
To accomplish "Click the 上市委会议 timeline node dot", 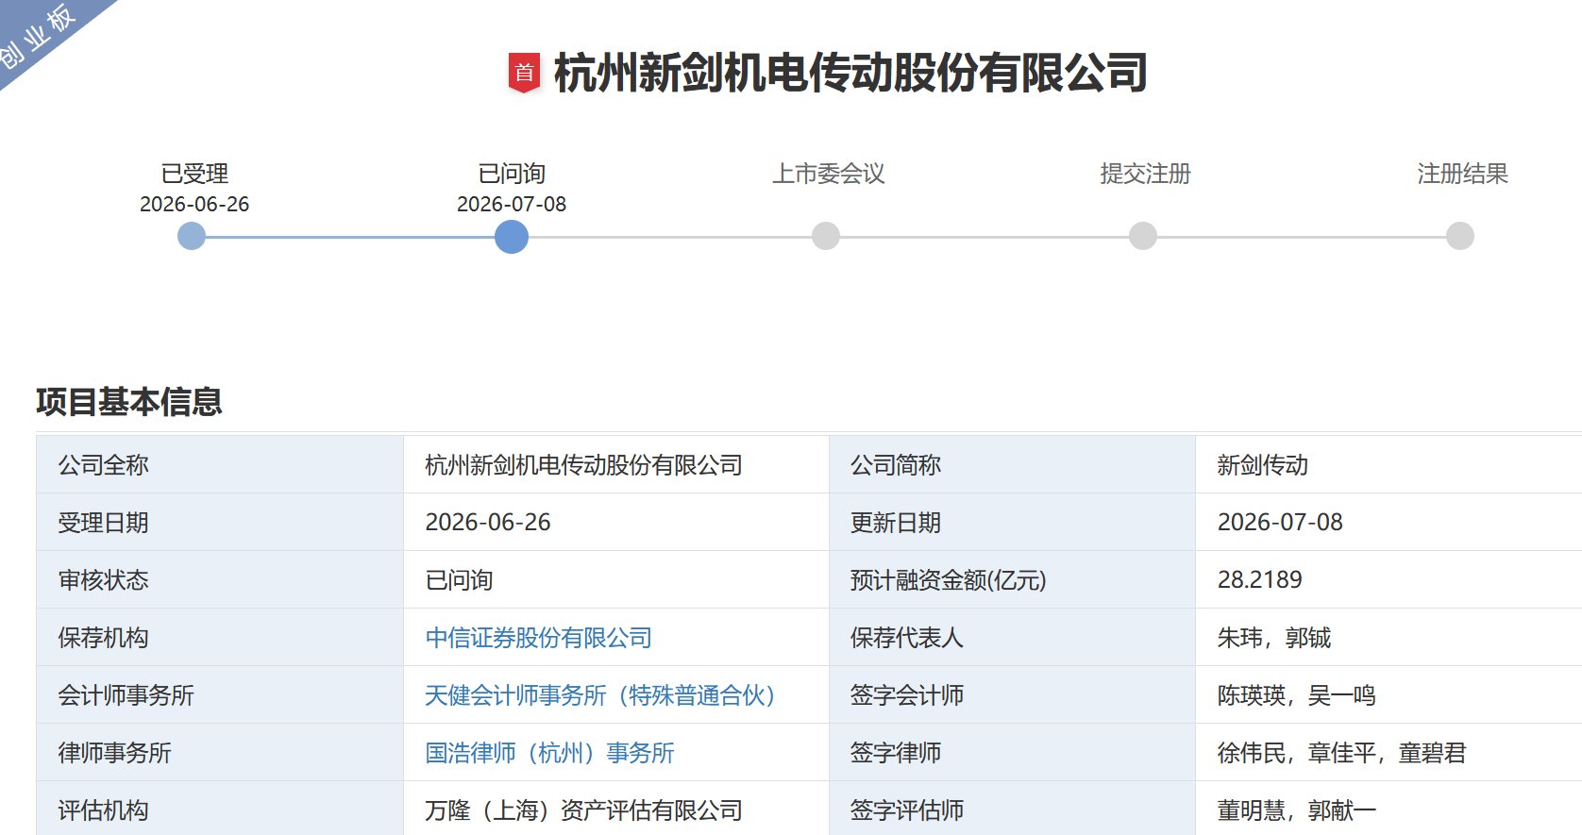I will click(826, 236).
